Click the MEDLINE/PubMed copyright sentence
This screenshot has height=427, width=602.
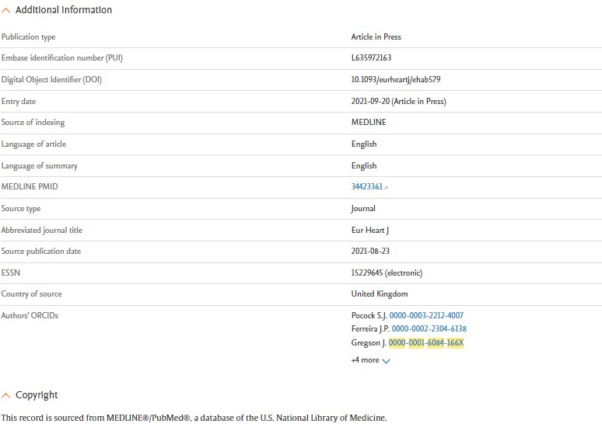(x=194, y=418)
